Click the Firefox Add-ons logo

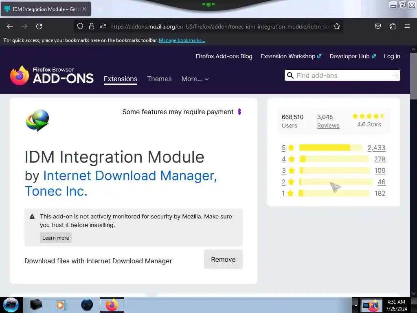(x=52, y=76)
